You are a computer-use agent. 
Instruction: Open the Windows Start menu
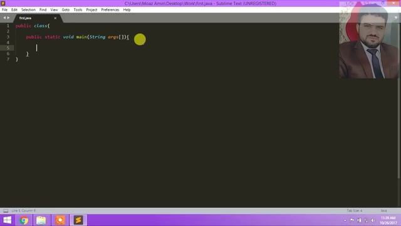(x=7, y=220)
